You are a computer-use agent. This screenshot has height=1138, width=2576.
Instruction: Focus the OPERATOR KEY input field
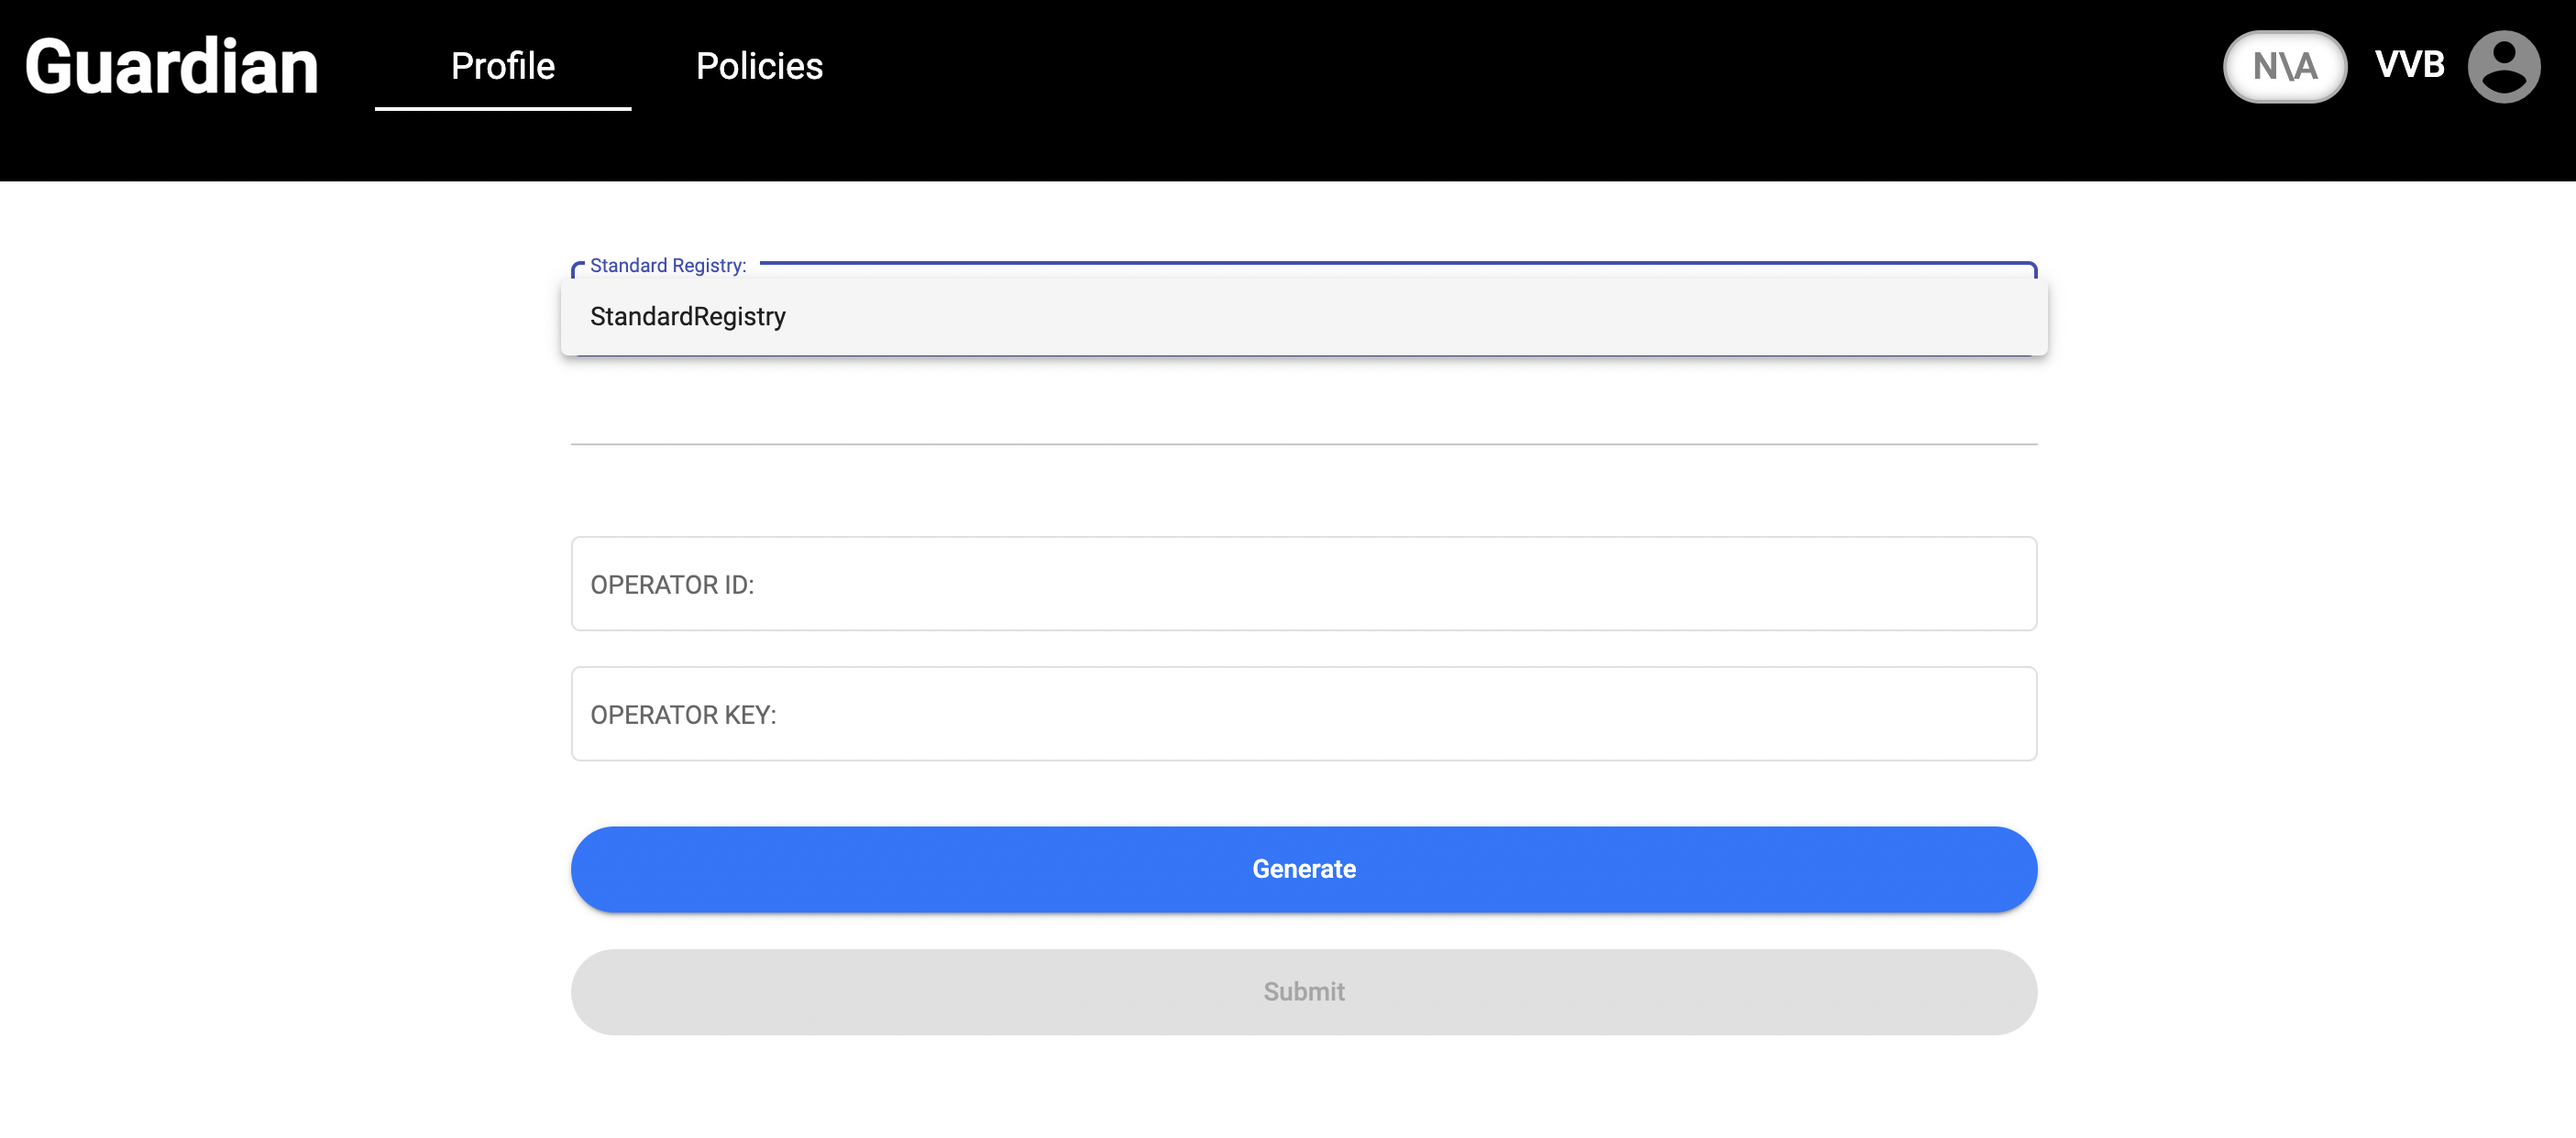click(1303, 714)
